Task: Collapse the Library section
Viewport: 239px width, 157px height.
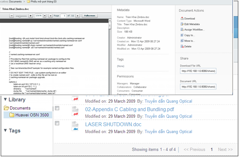Action: 5,100
